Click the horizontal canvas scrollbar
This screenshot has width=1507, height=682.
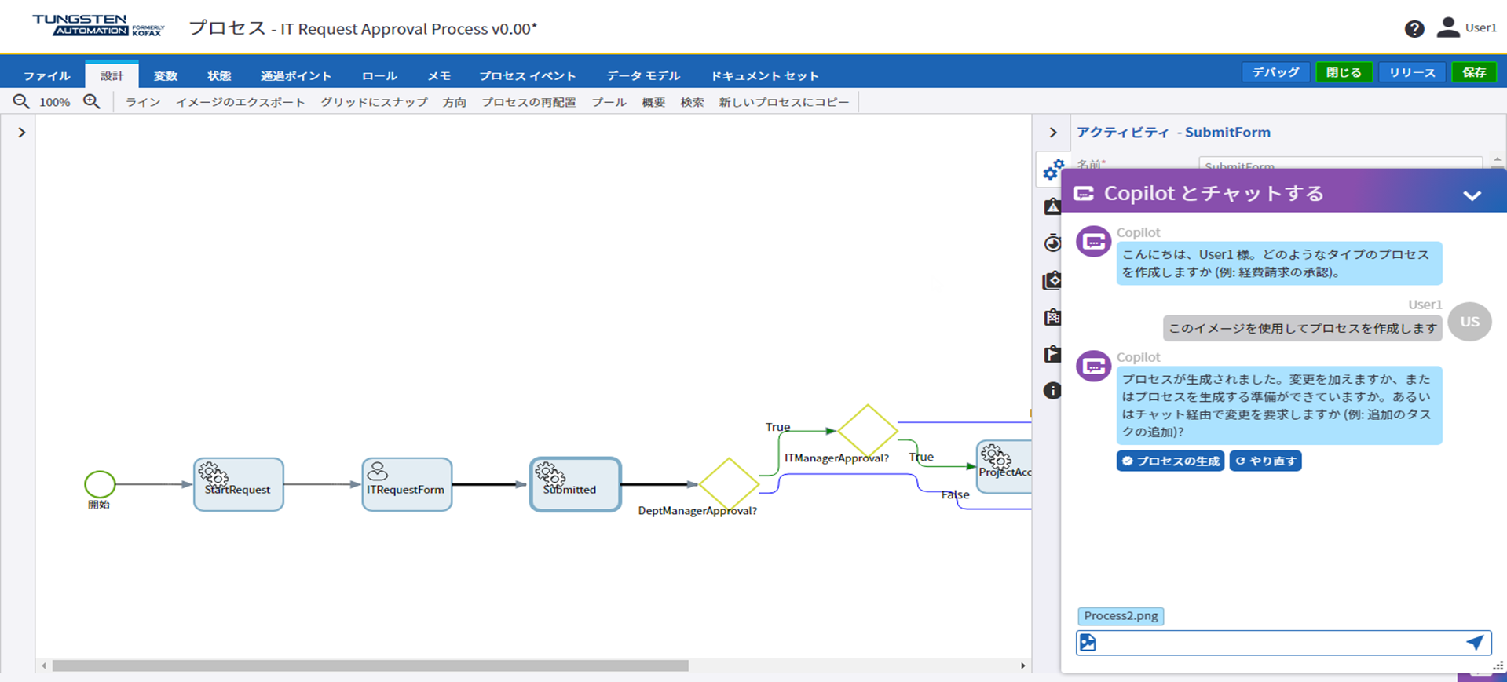point(369,666)
